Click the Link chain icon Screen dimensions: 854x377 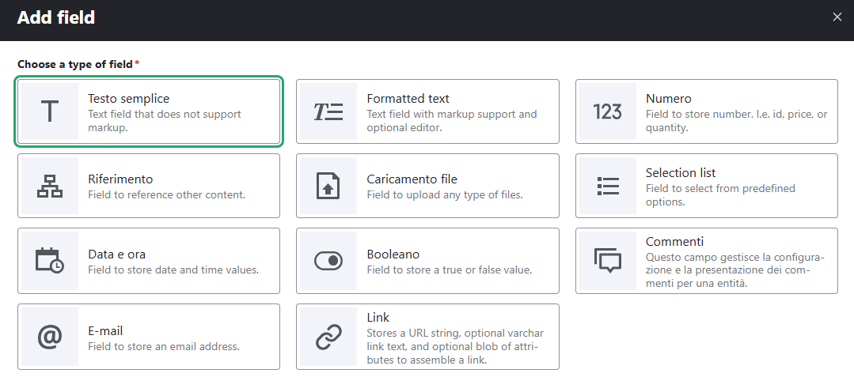click(x=328, y=337)
